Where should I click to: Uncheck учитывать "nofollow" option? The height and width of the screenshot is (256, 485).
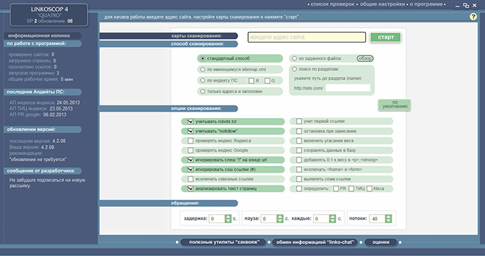click(x=190, y=131)
